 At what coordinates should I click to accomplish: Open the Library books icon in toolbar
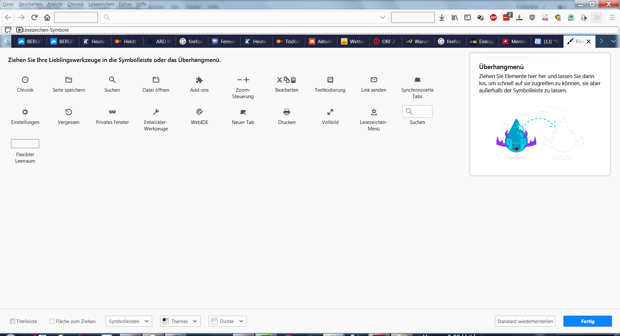coord(455,17)
